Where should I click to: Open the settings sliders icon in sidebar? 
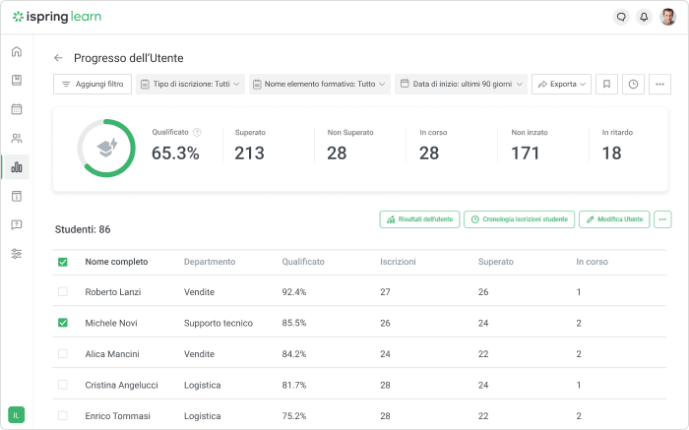click(x=17, y=253)
